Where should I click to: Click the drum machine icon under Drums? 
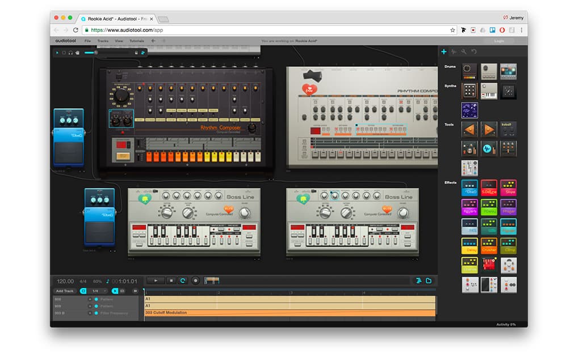point(469,71)
